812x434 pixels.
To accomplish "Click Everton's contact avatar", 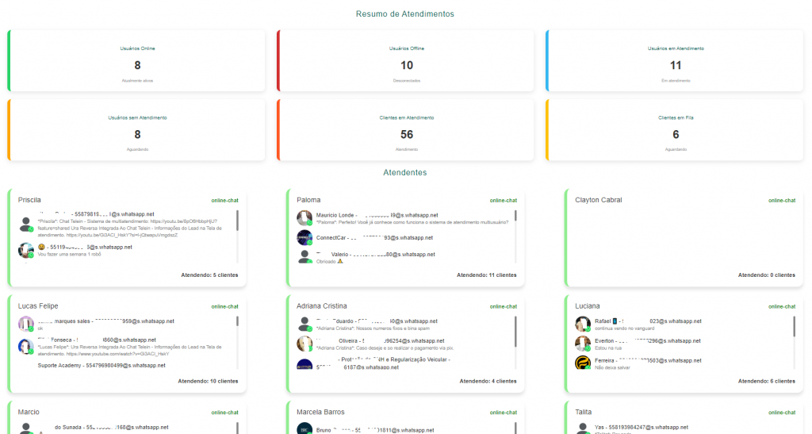I will tap(583, 344).
